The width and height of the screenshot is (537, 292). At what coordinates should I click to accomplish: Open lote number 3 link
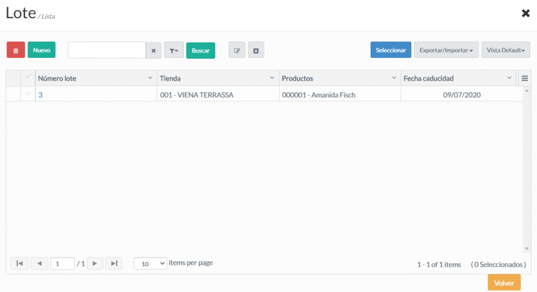(41, 95)
